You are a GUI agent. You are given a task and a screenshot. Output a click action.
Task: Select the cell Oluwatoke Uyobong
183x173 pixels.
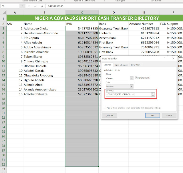[x=44, y=75]
